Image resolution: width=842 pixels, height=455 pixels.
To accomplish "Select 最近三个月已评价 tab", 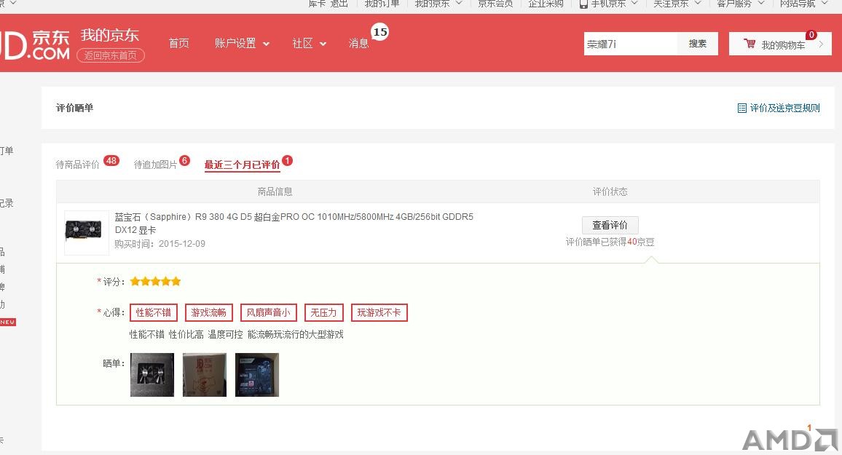I will (242, 165).
